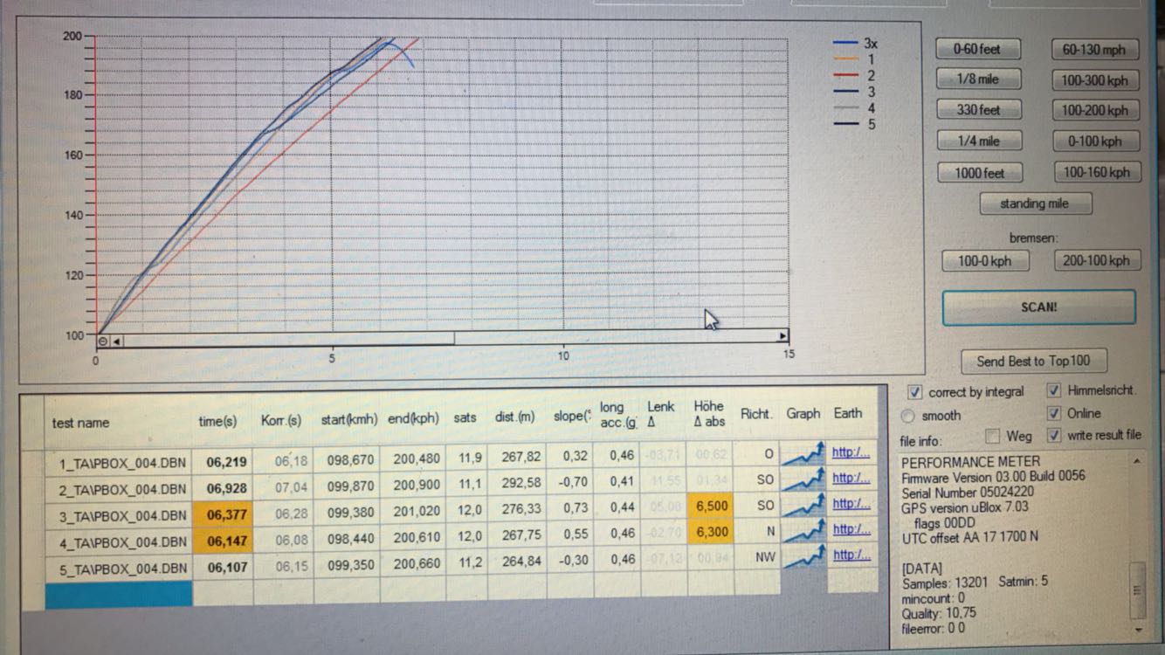Image resolution: width=1165 pixels, height=655 pixels.
Task: Click the graph icon for run 4_TA\PBOX_004.DBN
Action: (803, 530)
